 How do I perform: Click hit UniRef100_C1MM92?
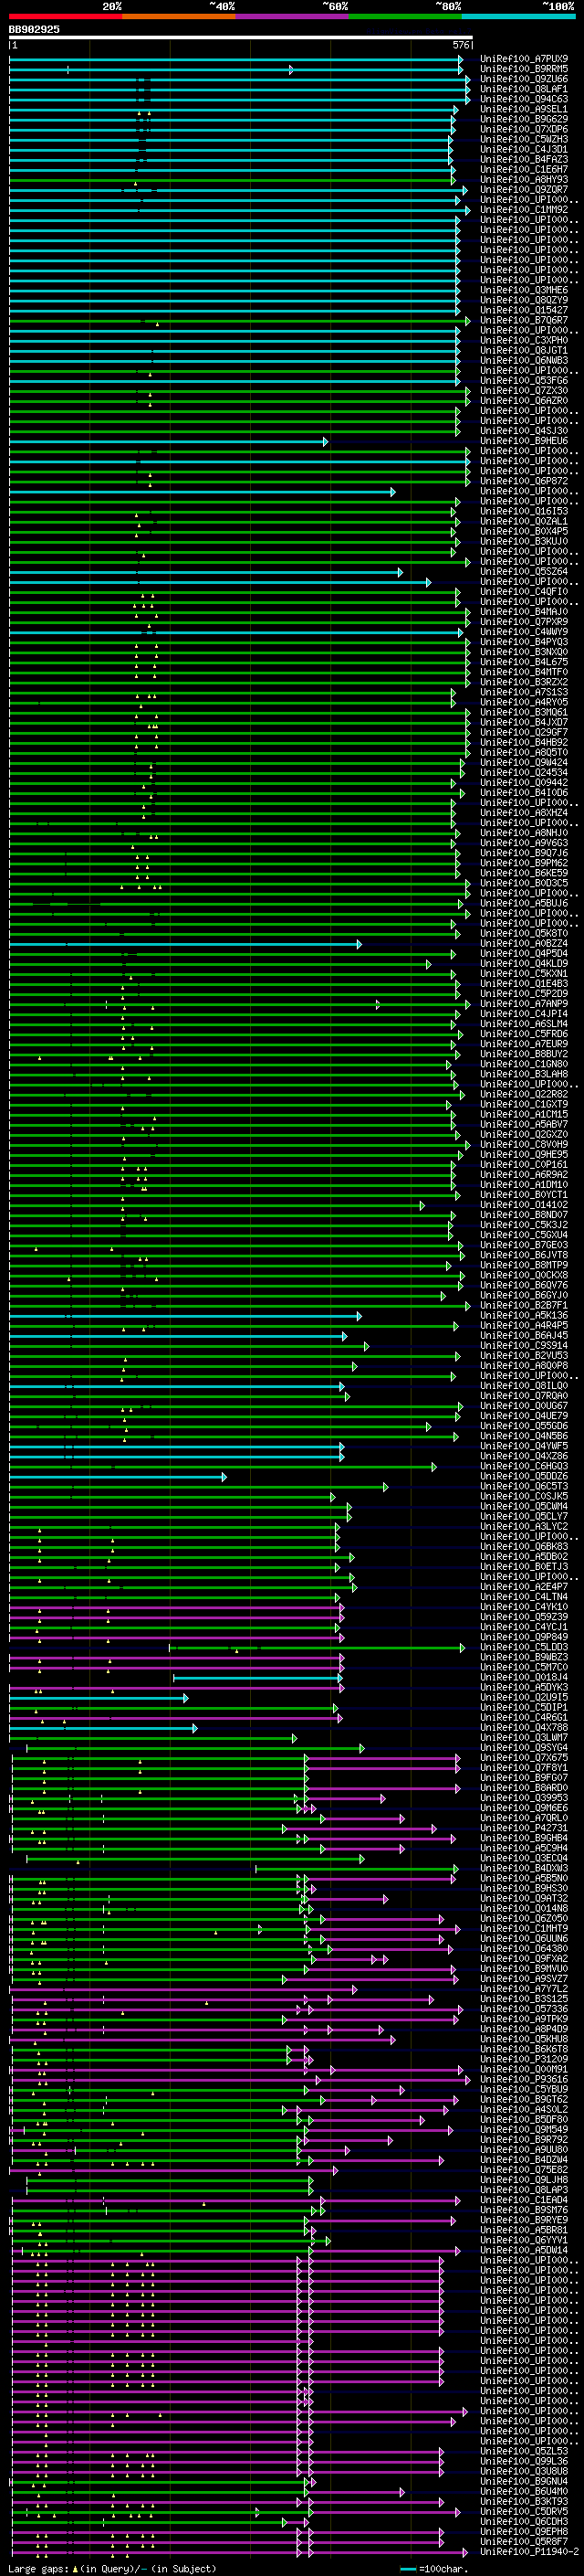(x=524, y=210)
